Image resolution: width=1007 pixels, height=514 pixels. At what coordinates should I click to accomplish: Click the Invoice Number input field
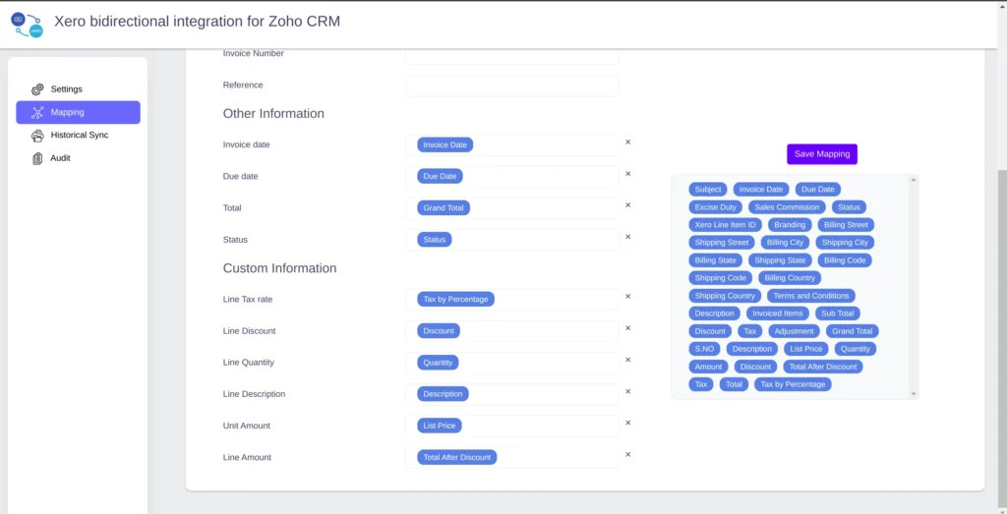coord(511,56)
